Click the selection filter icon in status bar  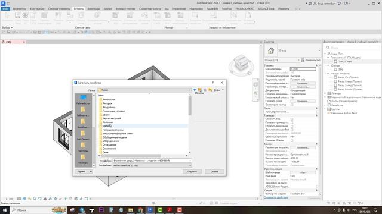[359, 203]
